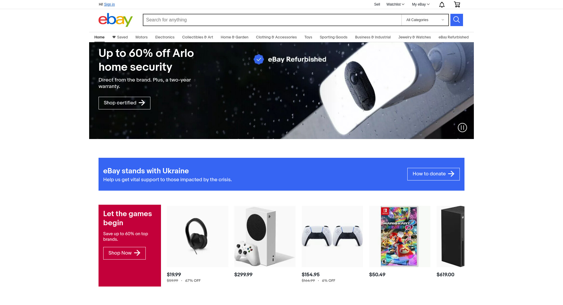
Task: Open the Electronics category tab
Action: click(x=165, y=37)
